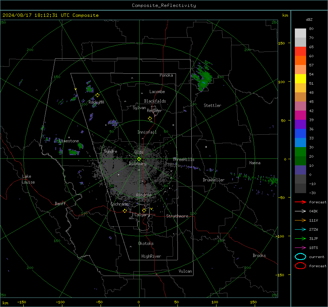
Task: Click the dBZ legend heading
Action: coord(309,20)
